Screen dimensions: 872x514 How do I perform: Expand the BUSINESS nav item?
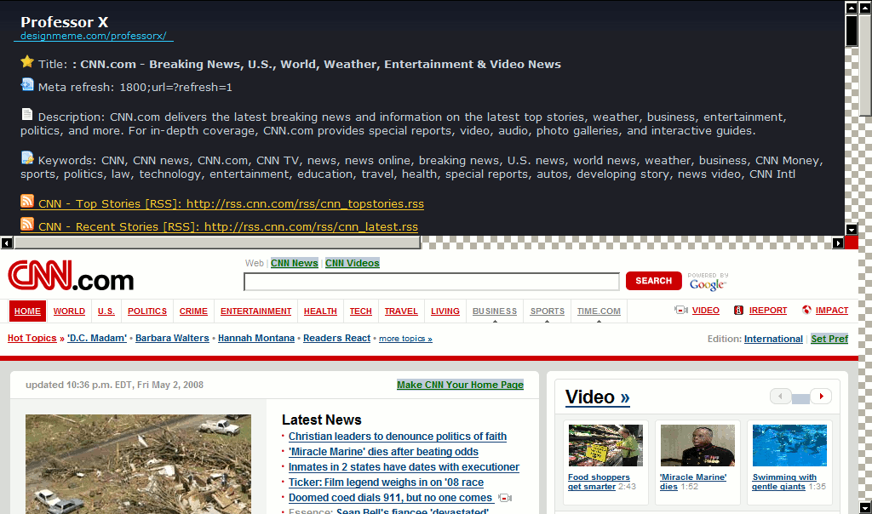pyautogui.click(x=495, y=311)
